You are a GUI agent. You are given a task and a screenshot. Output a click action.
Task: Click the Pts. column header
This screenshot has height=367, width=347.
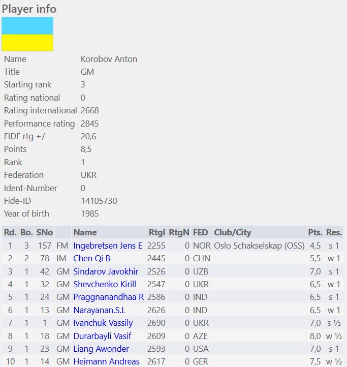(x=315, y=232)
